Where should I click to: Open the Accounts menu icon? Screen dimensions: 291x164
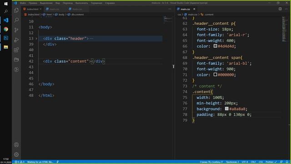[16, 145]
